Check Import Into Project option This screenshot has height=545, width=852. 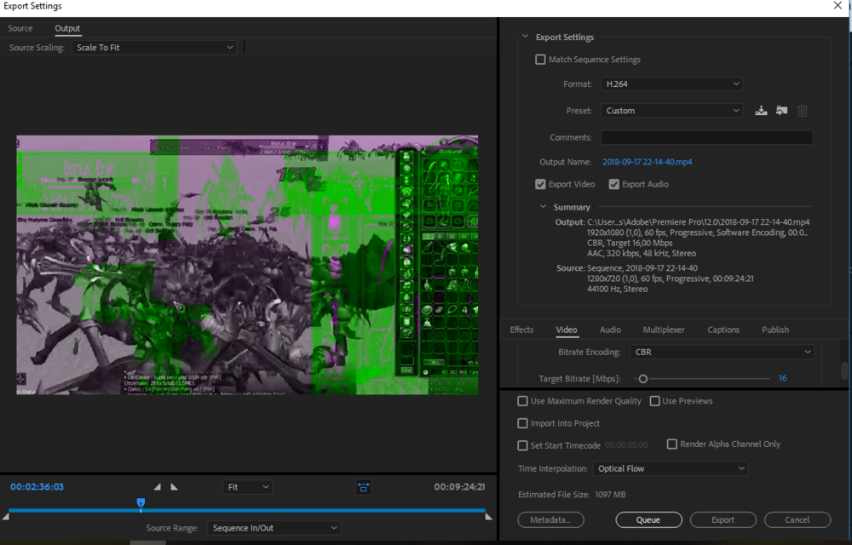(522, 423)
